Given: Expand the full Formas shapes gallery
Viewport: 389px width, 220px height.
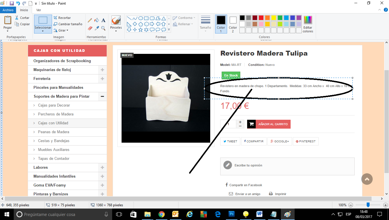Looking at the screenshot, I should (x=169, y=30).
